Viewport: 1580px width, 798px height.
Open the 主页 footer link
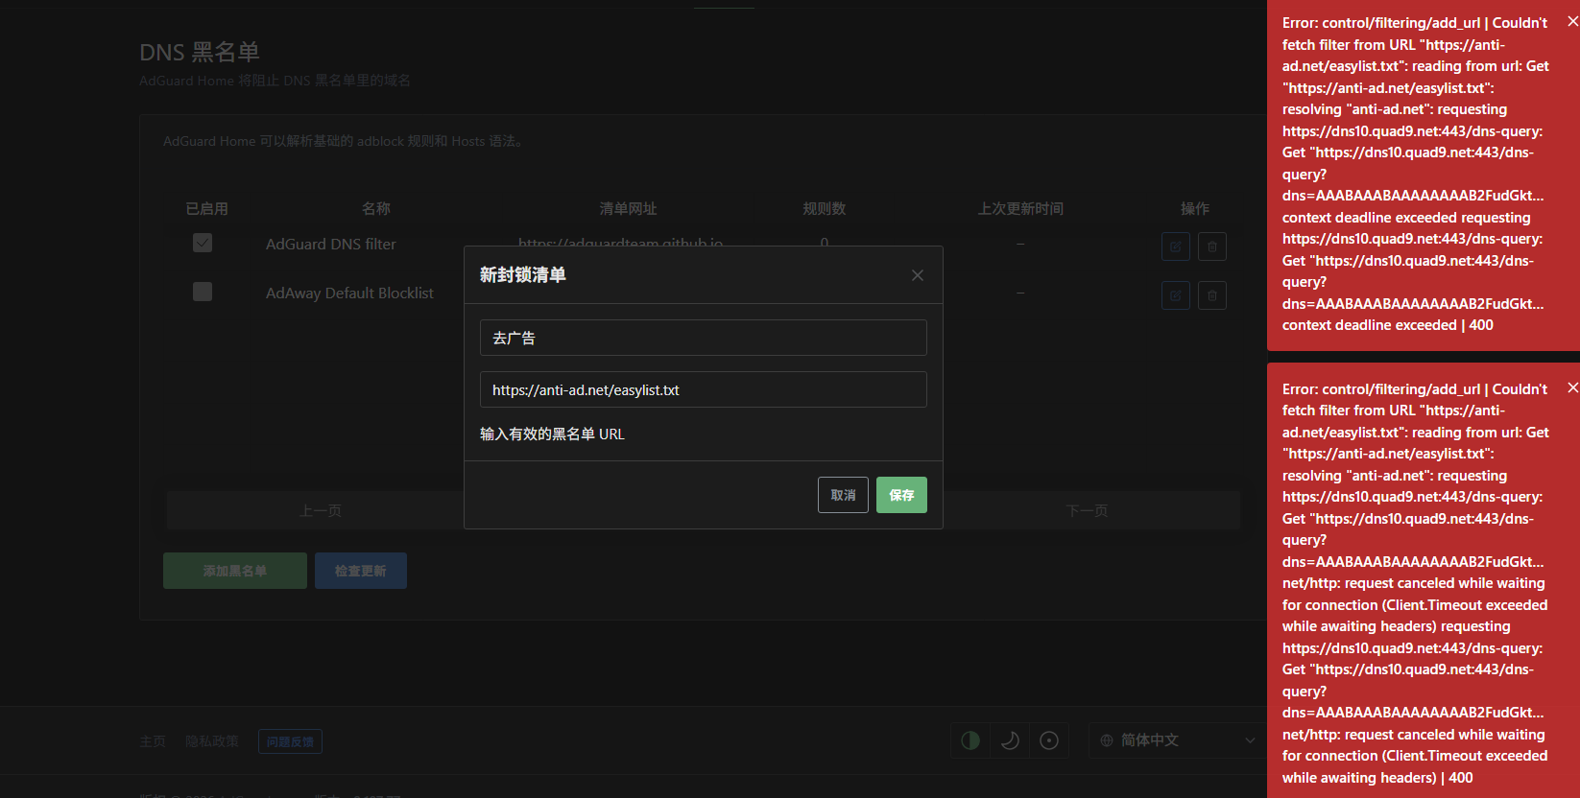point(153,741)
